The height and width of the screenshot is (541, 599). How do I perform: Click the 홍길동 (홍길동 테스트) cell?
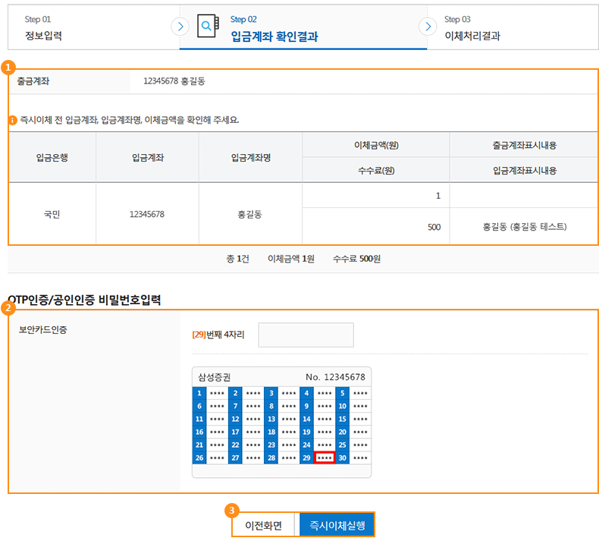point(525,227)
